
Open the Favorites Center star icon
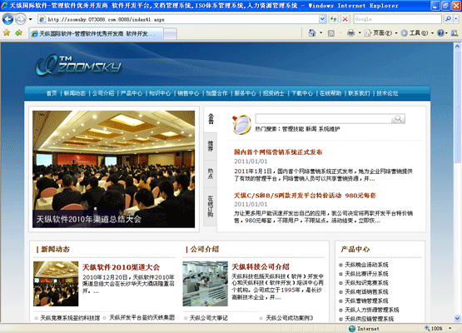click(x=7, y=32)
